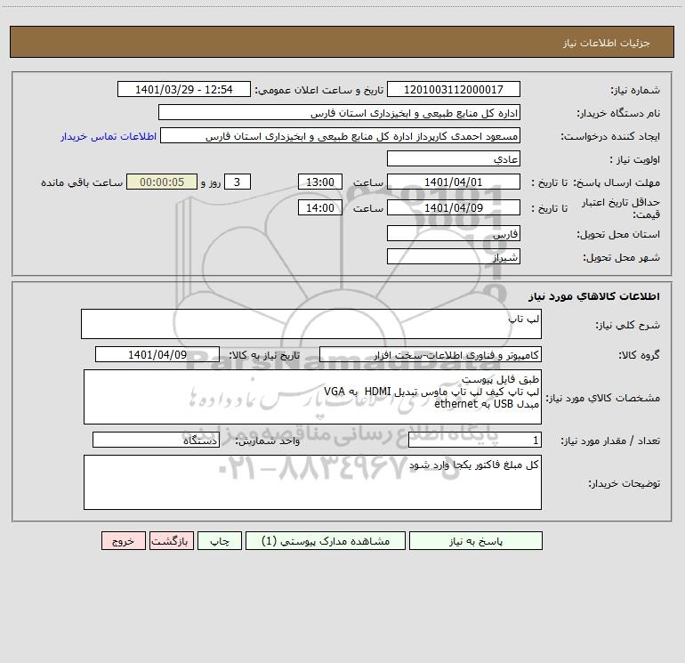Click the 'گروه کالا:' label
Image resolution: width=685 pixels, height=663 pixels.
(x=639, y=355)
